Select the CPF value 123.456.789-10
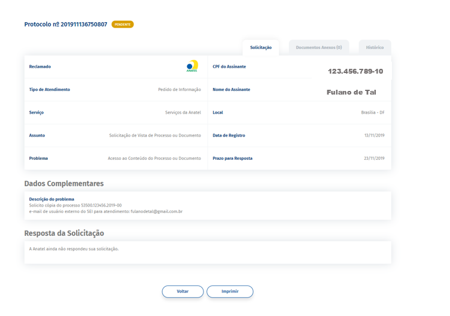Viewport: 450px width, 316px height. 355,71
